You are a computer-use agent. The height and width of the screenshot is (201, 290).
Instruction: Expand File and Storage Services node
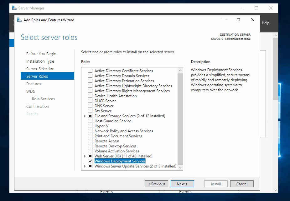(x=85, y=116)
